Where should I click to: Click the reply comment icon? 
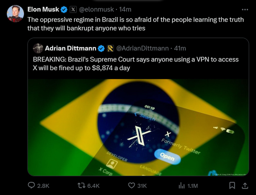click(x=31, y=185)
